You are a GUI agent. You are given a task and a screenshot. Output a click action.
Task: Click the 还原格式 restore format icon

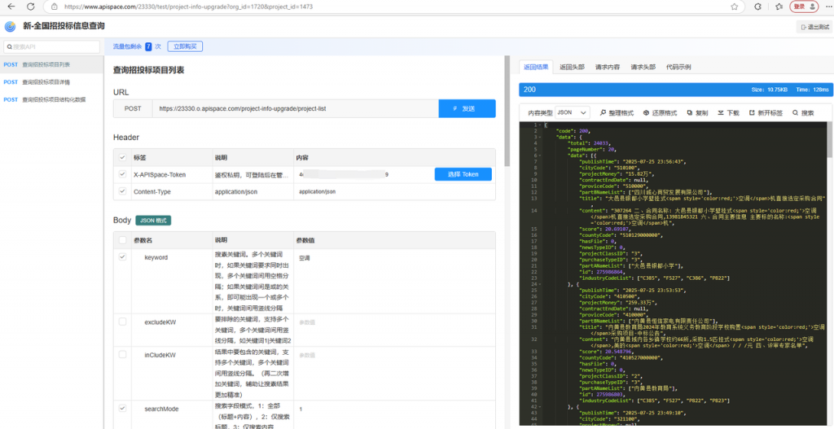click(x=647, y=113)
